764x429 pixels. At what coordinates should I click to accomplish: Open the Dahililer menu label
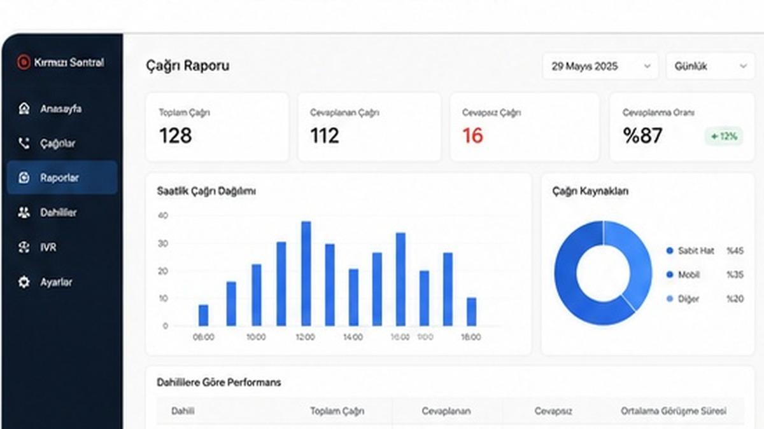(59, 212)
